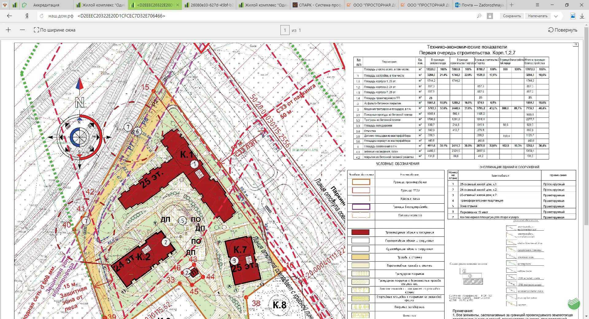Reload the page in the address bar
Image resolution: width=589 pixels, height=319 pixels.
click(x=42, y=16)
